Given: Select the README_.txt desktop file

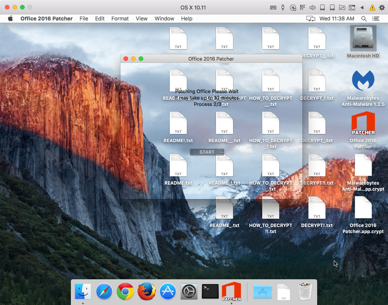Looking at the screenshot, I should coord(224,212).
